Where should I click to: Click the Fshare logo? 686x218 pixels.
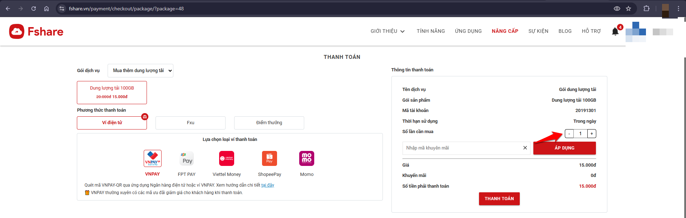[x=36, y=31]
